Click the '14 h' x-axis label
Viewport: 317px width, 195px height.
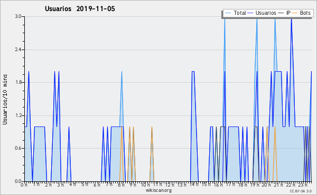pyautogui.click(x=194, y=184)
